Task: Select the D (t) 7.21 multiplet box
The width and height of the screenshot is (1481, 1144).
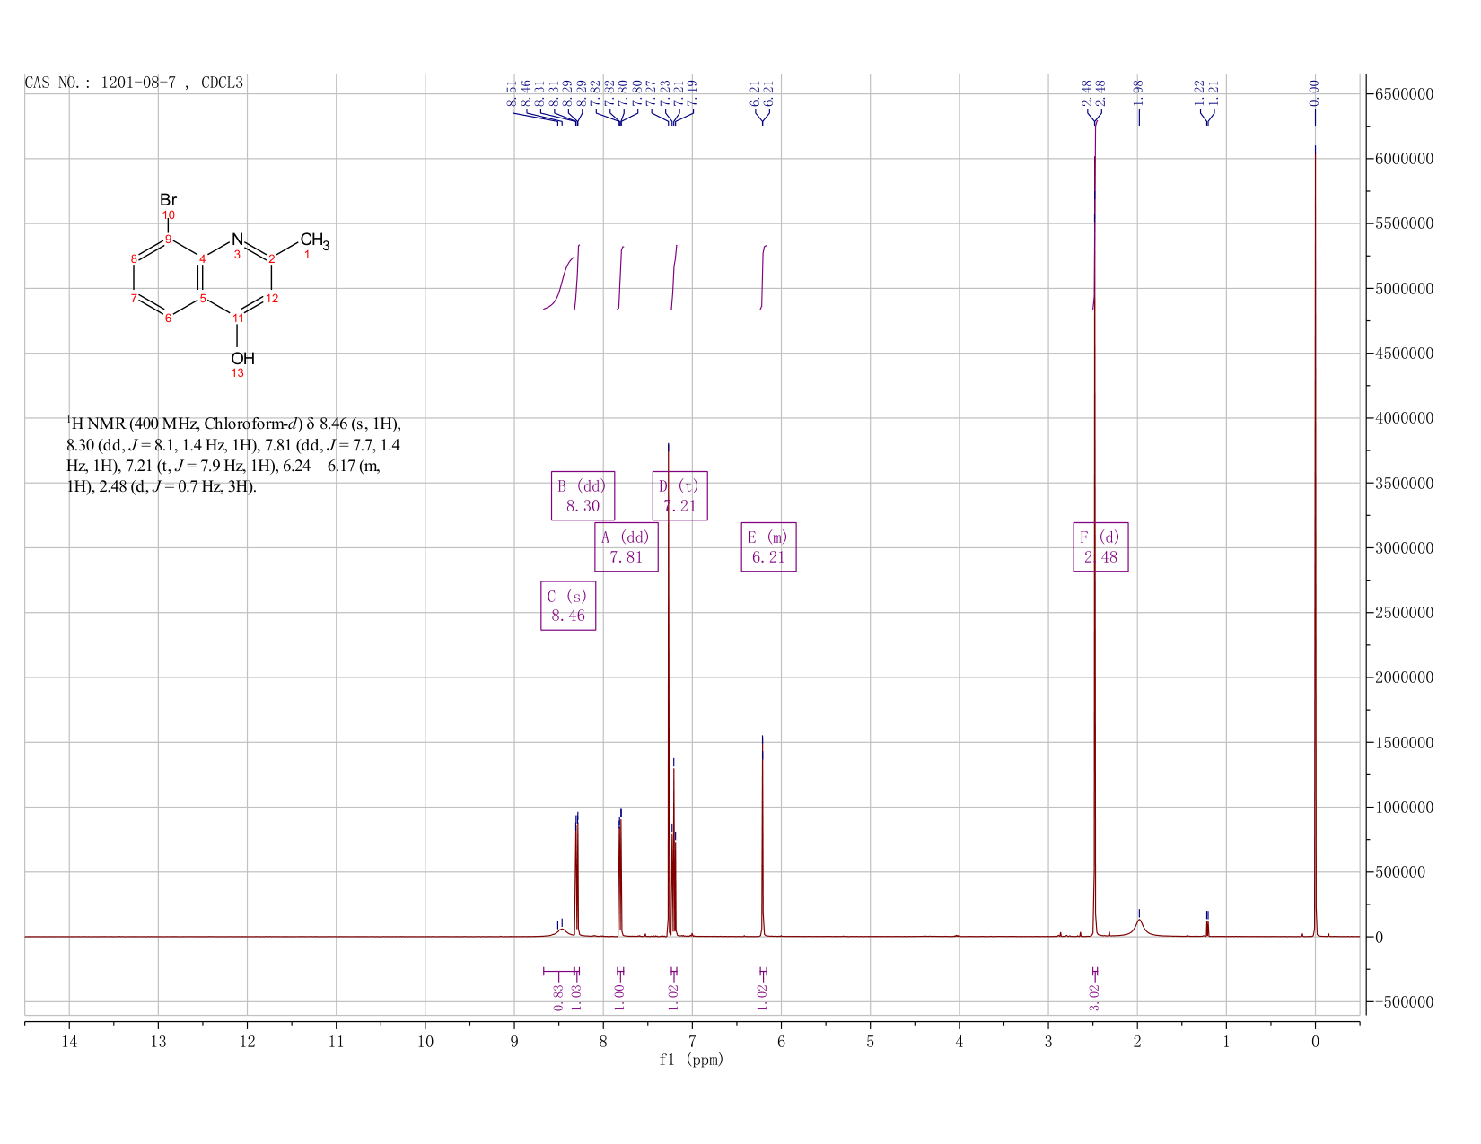Action: click(x=679, y=495)
